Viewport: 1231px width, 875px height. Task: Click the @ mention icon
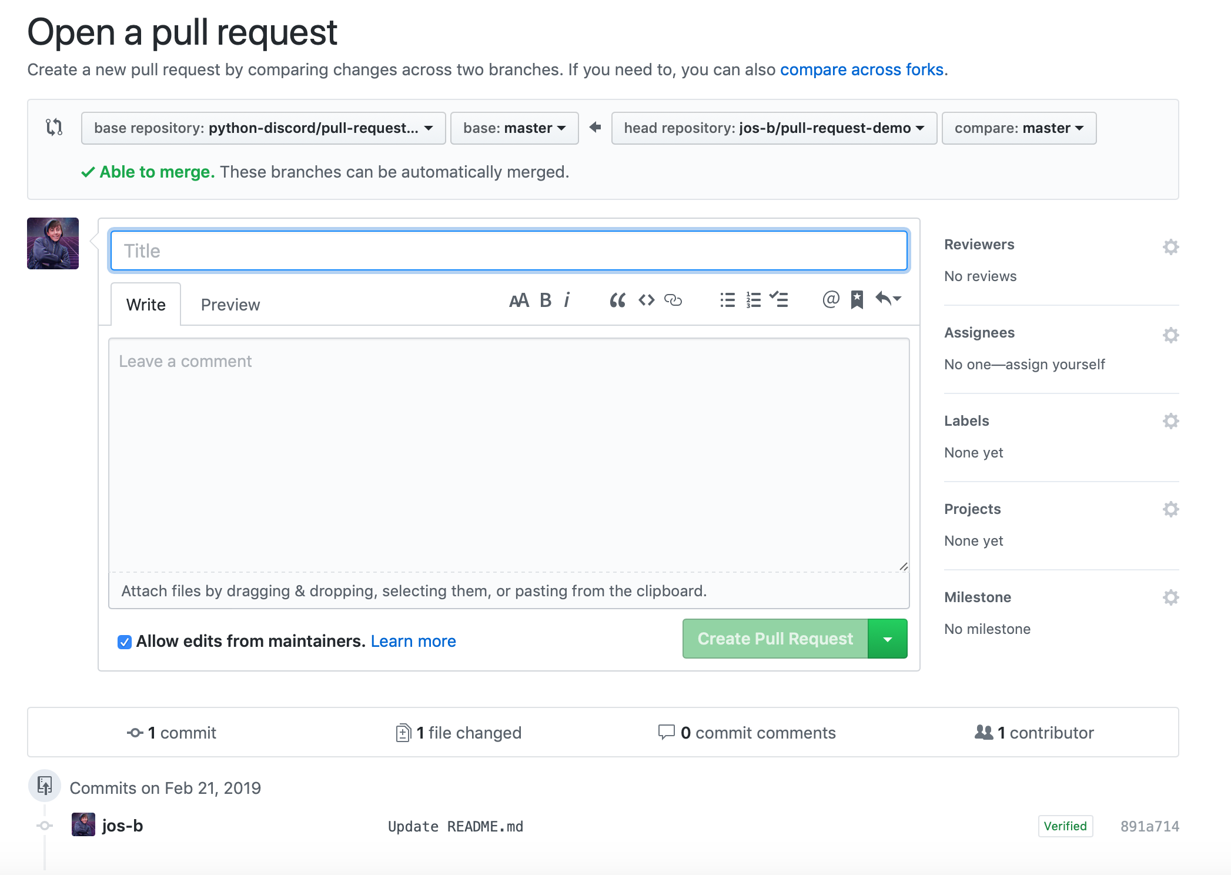830,300
